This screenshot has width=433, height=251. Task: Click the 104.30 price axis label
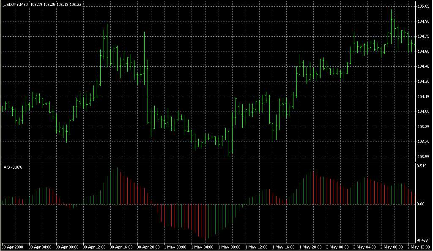pos(423,82)
